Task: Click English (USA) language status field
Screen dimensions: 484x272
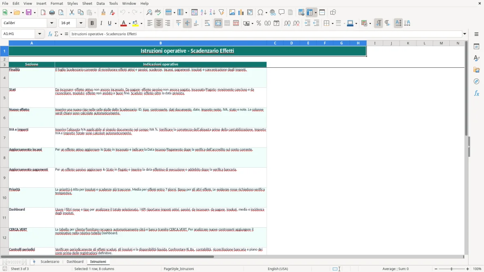Action: 278,269
